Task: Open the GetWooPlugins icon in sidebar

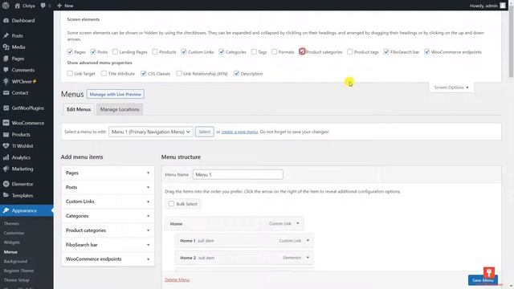Action: pyautogui.click(x=6, y=108)
